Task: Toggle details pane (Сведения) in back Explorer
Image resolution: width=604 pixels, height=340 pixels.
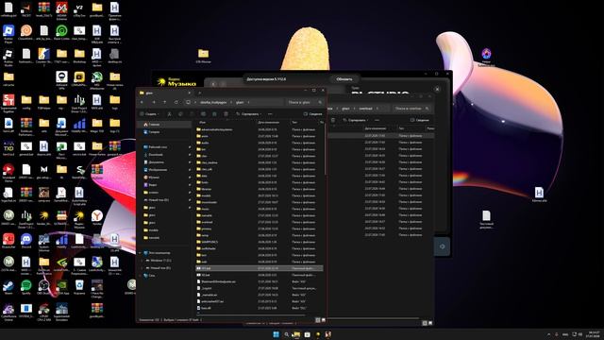Action: coord(419,120)
